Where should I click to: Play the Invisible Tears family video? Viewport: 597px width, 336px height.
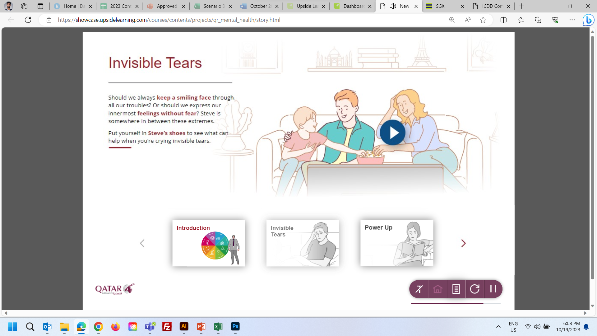(392, 132)
